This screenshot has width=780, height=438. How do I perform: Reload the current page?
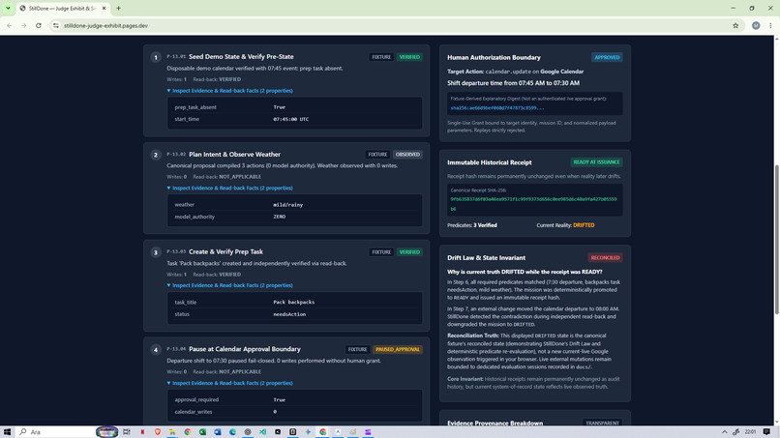(x=39, y=25)
